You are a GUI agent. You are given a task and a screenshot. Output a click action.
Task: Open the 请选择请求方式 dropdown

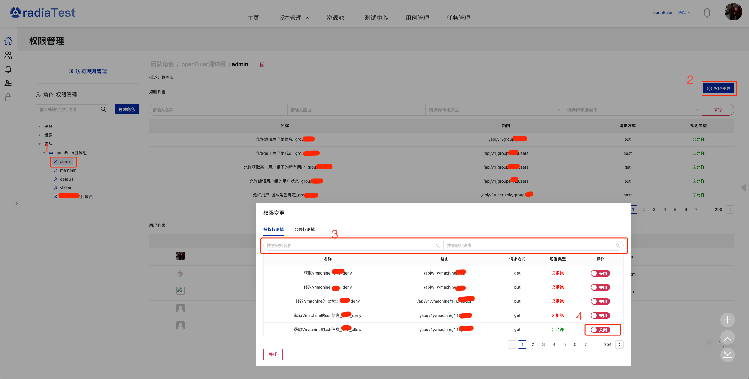click(x=494, y=110)
